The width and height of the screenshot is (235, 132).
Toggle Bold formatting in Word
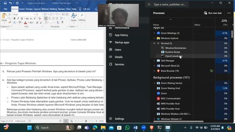[14, 18]
